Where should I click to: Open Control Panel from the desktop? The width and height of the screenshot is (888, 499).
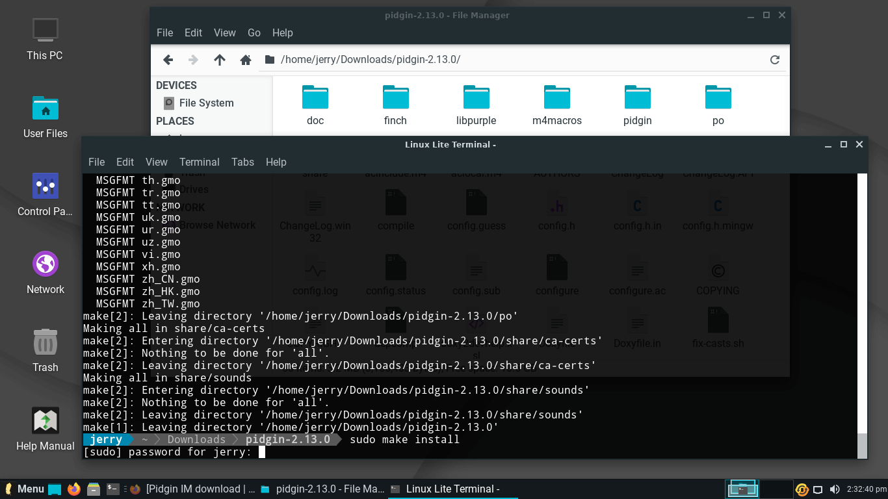(46, 194)
